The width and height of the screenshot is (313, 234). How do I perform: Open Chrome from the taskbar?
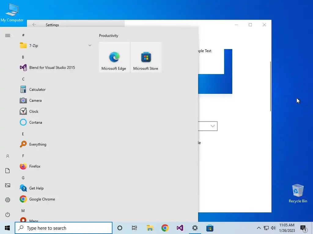165,228
